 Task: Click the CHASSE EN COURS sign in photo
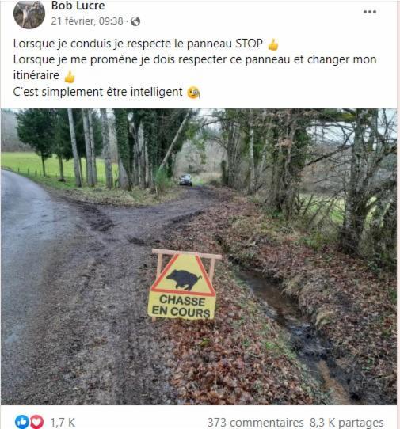point(183,285)
